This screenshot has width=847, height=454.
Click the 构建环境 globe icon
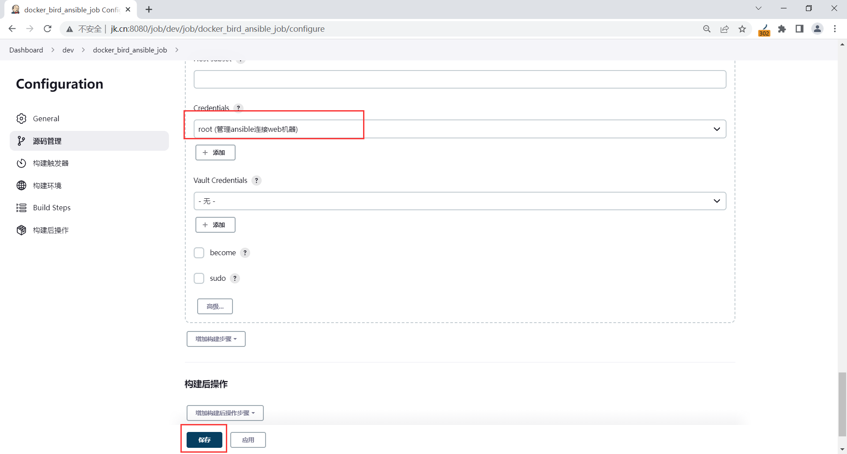pyautogui.click(x=21, y=185)
